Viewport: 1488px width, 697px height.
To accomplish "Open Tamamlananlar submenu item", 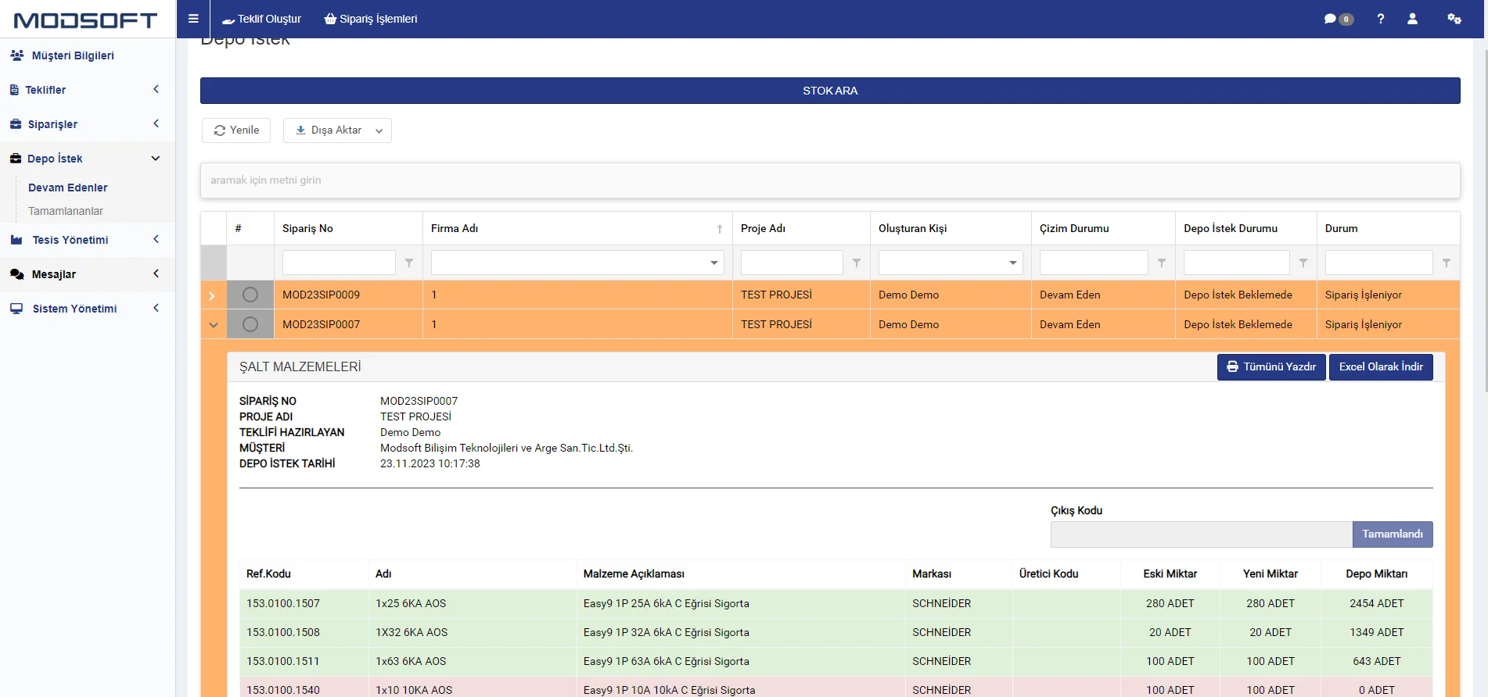I will [66, 211].
